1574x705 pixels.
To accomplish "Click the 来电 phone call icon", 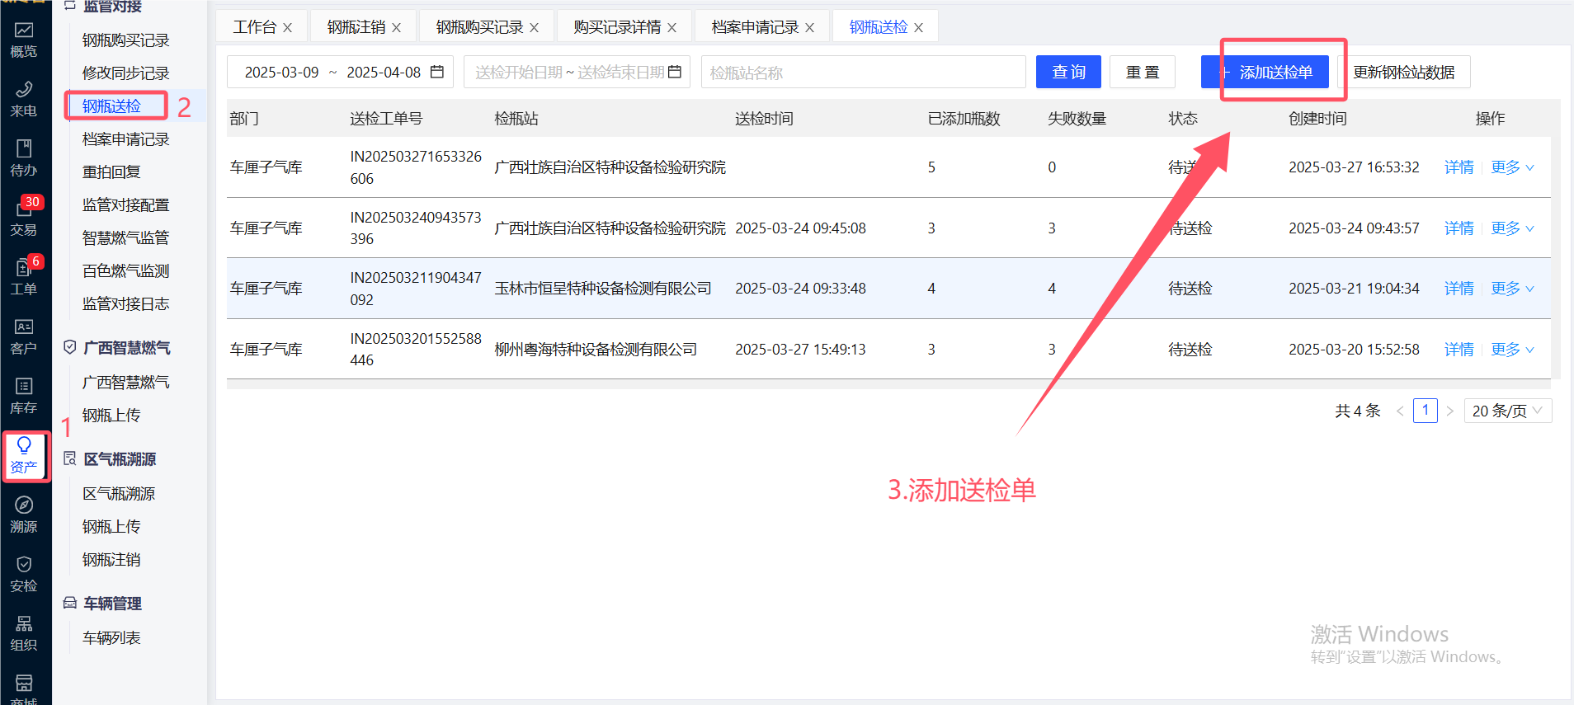I will pos(23,99).
